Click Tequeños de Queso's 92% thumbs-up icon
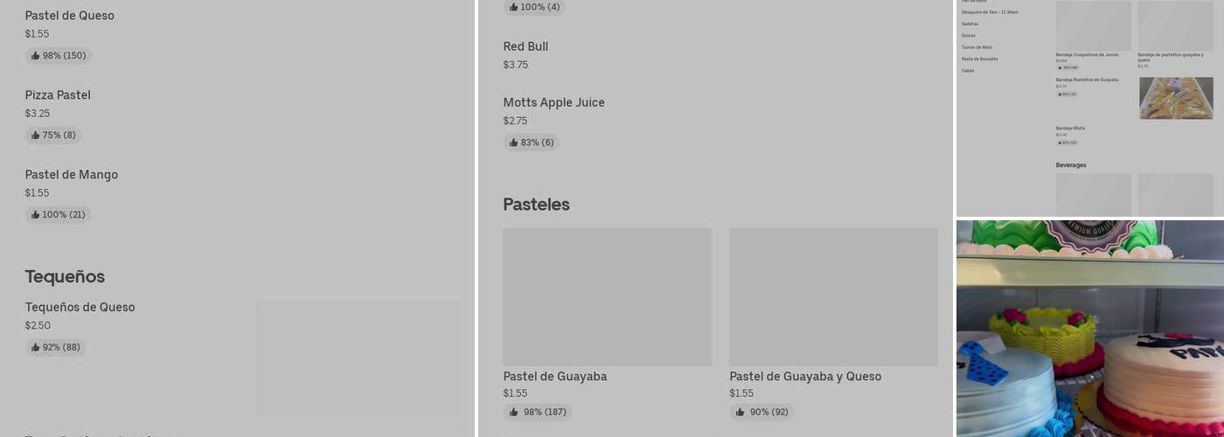The image size is (1224, 437). point(36,348)
